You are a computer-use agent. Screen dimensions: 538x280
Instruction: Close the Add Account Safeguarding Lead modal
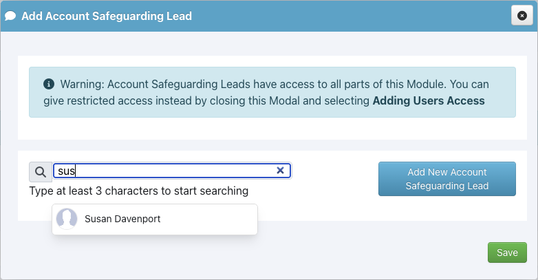point(522,15)
